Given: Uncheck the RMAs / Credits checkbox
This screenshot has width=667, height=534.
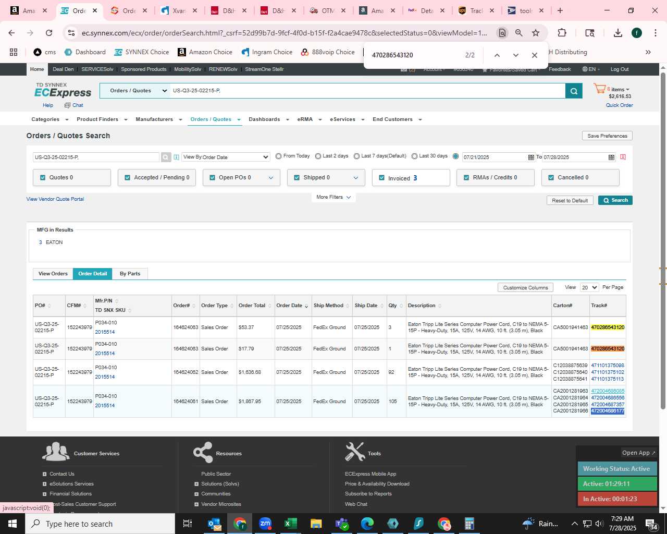Looking at the screenshot, I should tap(466, 178).
